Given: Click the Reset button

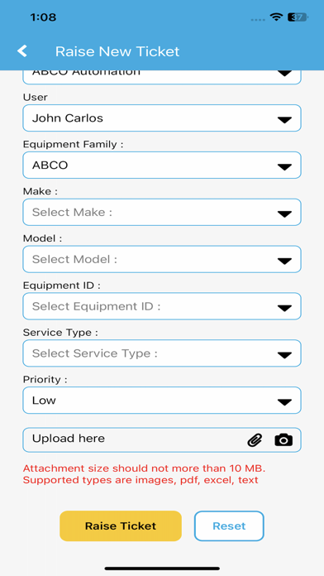Looking at the screenshot, I should [229, 526].
